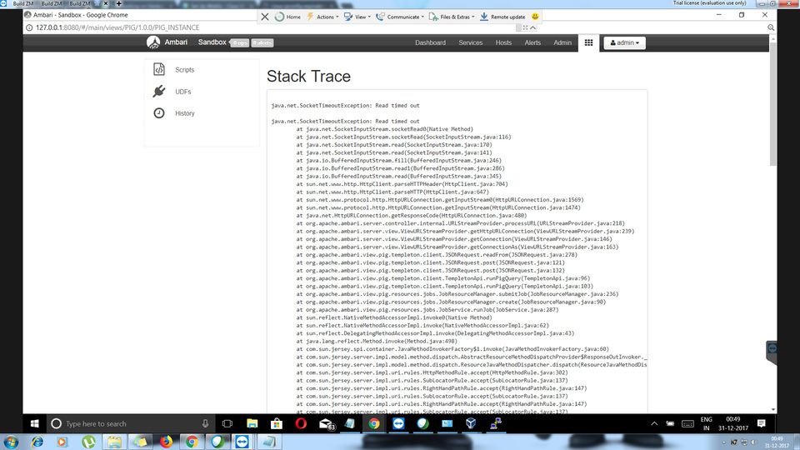
Task: Click the ENG IN language indicator
Action: (x=707, y=423)
